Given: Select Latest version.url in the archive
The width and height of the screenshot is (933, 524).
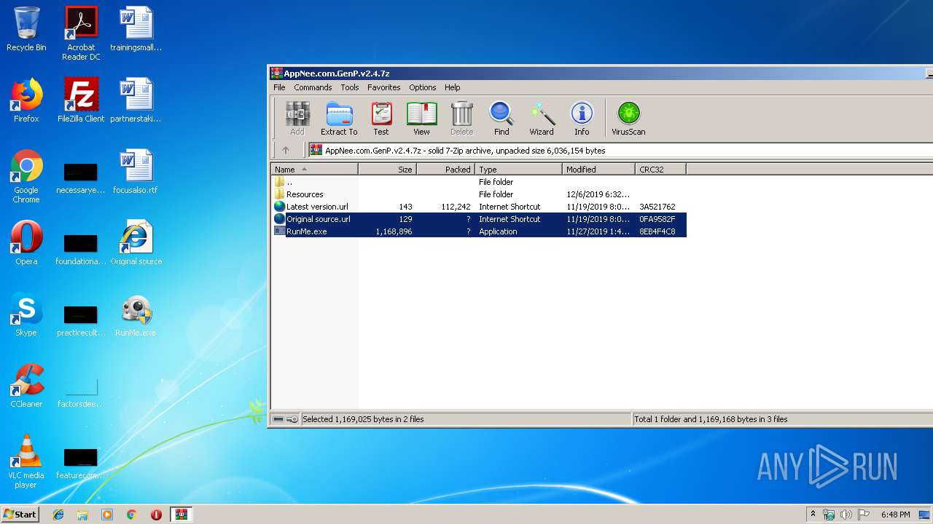Looking at the screenshot, I should (478, 207).
